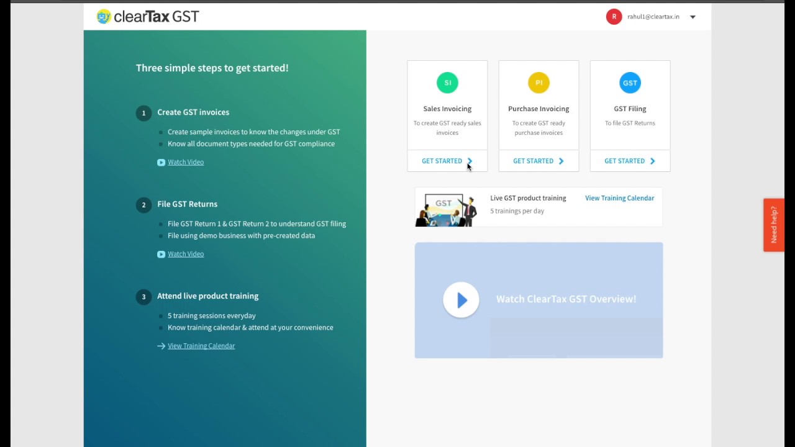The image size is (795, 447).
Task: Click video icon under Create GST invoices
Action: pyautogui.click(x=161, y=162)
